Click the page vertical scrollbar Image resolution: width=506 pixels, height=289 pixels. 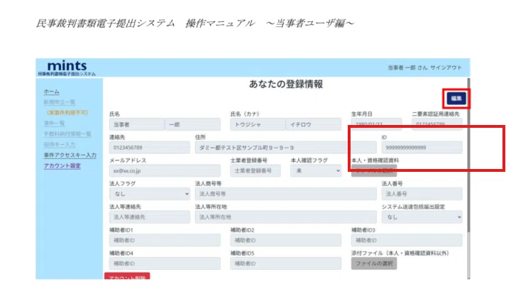[x=468, y=155]
